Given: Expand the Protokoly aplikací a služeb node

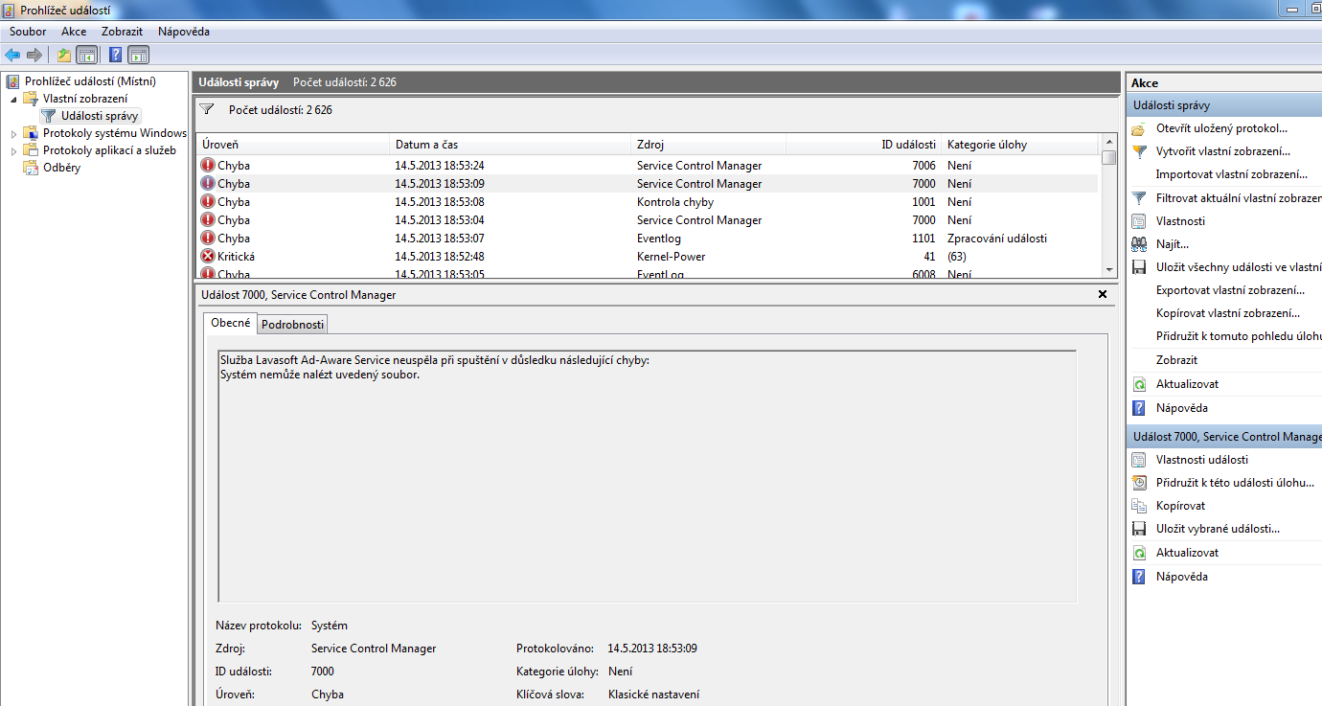Looking at the screenshot, I should point(13,150).
